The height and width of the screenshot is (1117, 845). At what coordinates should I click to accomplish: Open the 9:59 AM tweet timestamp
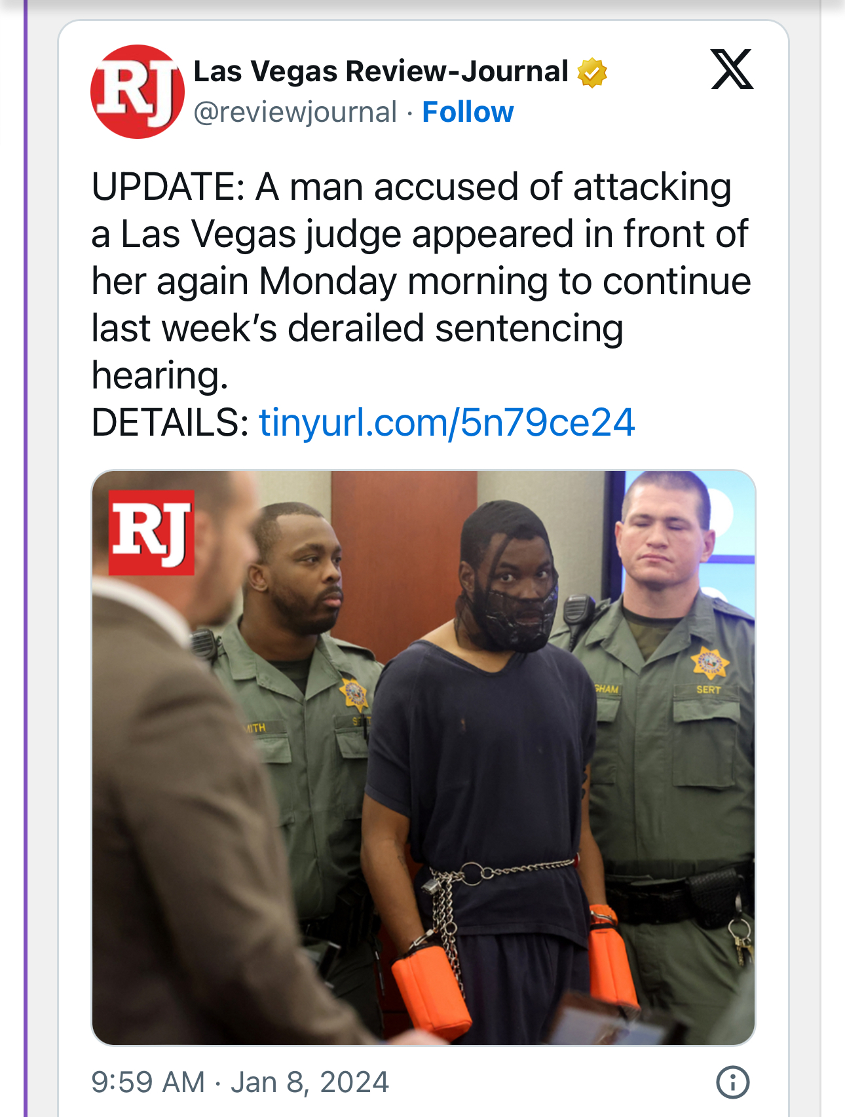coord(149,1082)
